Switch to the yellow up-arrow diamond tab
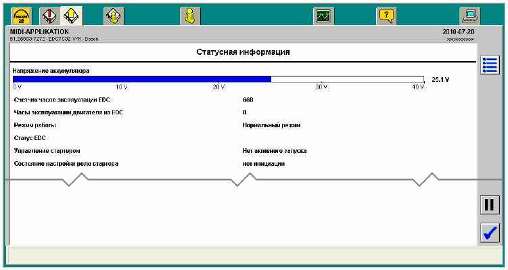This screenshot has width=508, height=270. (x=72, y=16)
